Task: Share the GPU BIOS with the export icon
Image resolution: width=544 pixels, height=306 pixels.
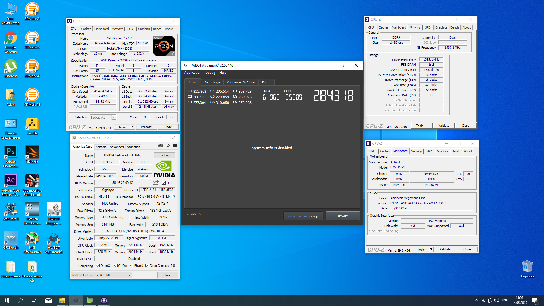Action: point(156,183)
